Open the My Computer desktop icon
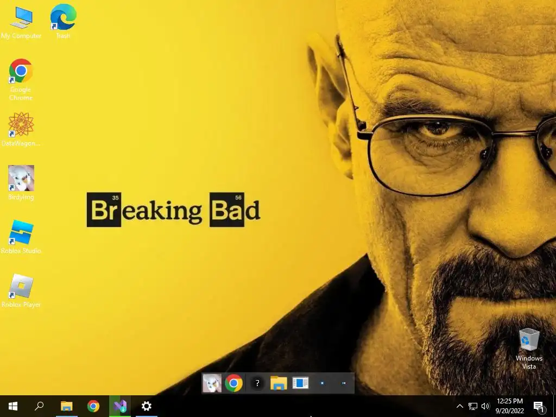This screenshot has width=556, height=417. tap(21, 22)
